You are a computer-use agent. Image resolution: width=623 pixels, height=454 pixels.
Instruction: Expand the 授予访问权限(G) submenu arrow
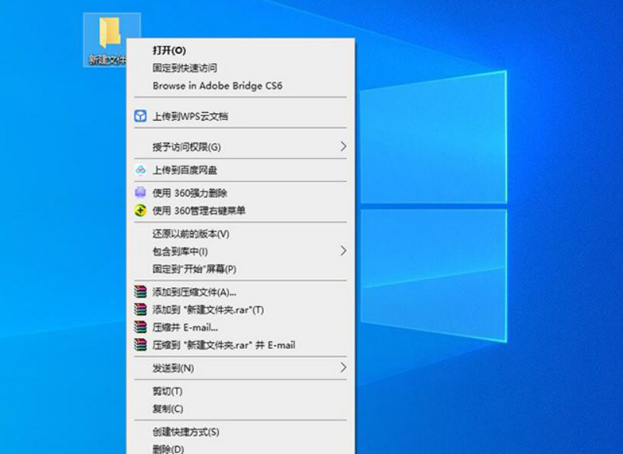[343, 146]
